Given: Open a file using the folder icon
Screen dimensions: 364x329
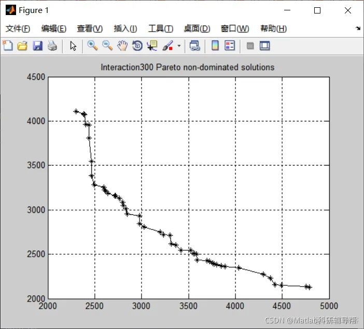Looking at the screenshot, I should [22, 46].
